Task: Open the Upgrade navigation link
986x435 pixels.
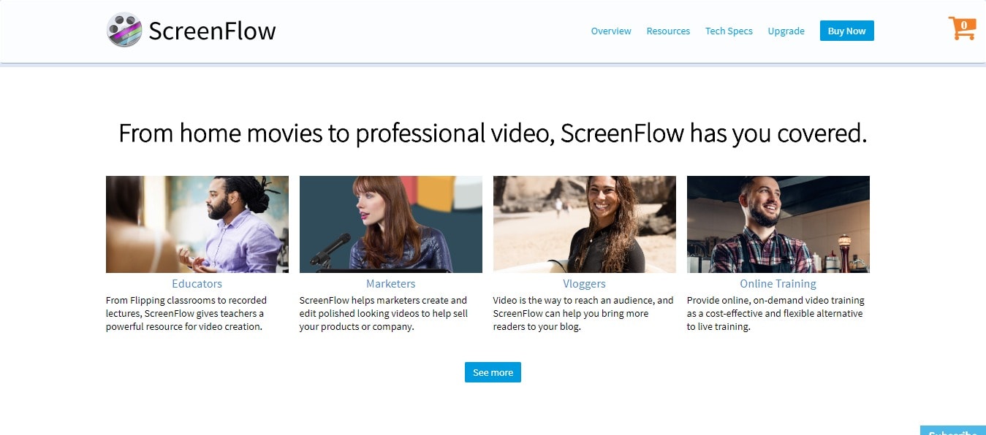Action: pos(786,31)
